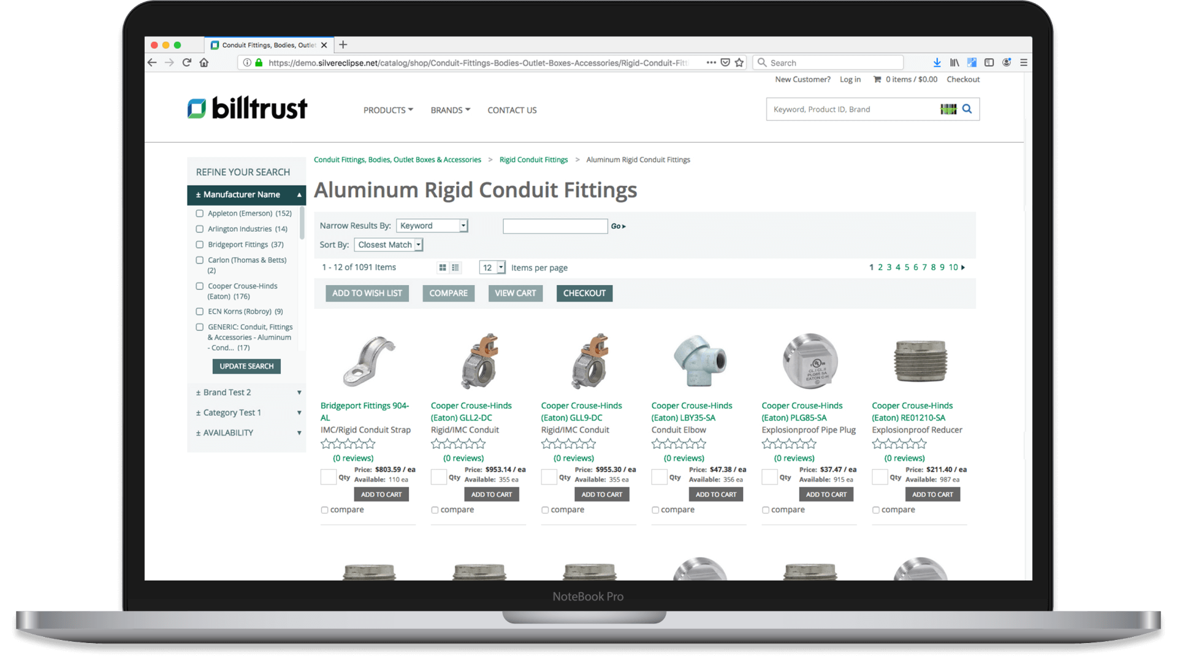
Task: Add LBY35-SA Conduit Elbow to cart
Action: (x=716, y=495)
